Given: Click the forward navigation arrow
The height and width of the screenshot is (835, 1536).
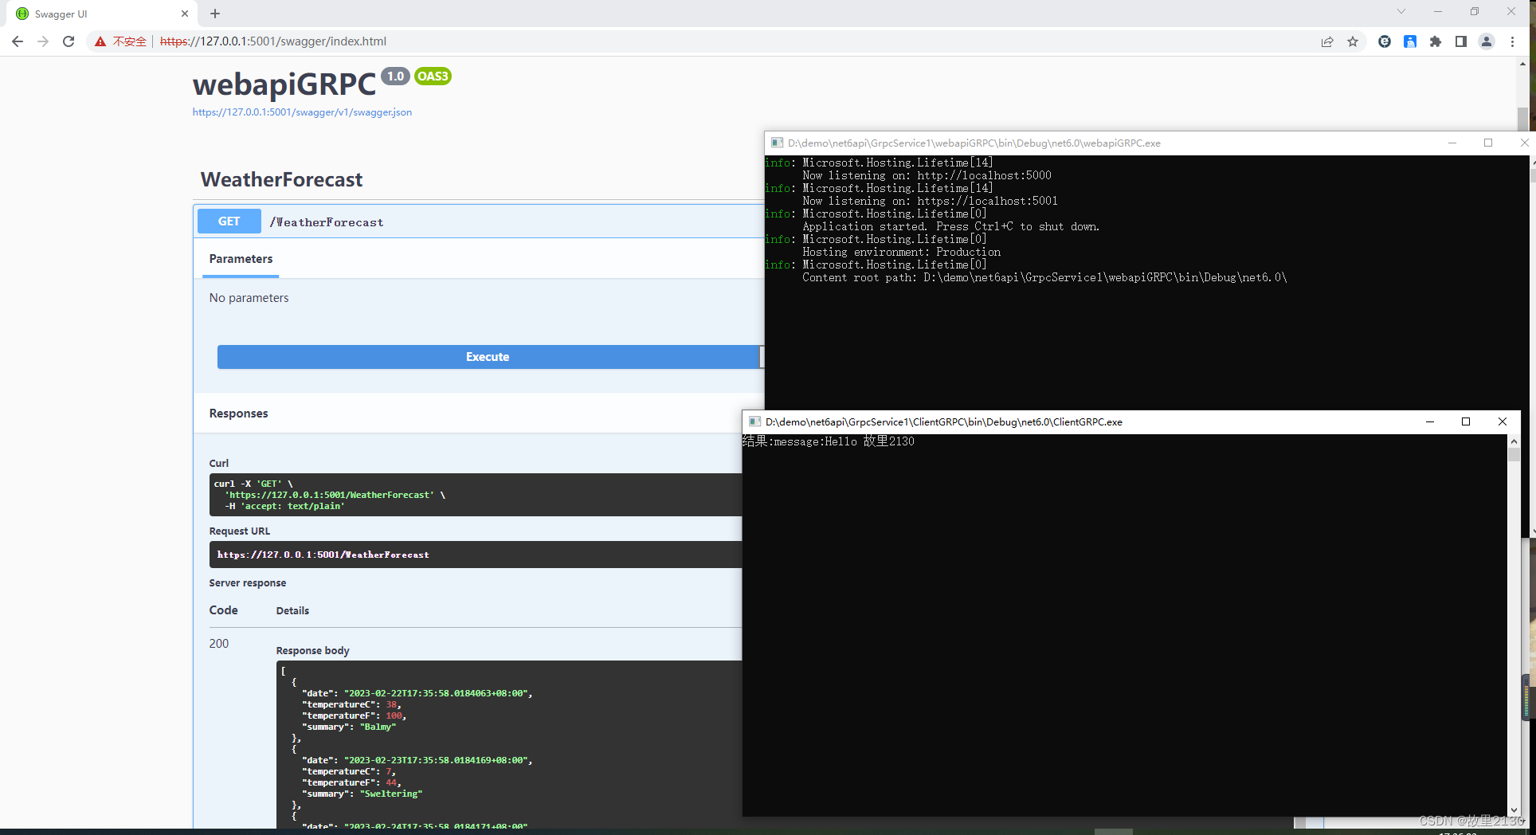Looking at the screenshot, I should [43, 41].
